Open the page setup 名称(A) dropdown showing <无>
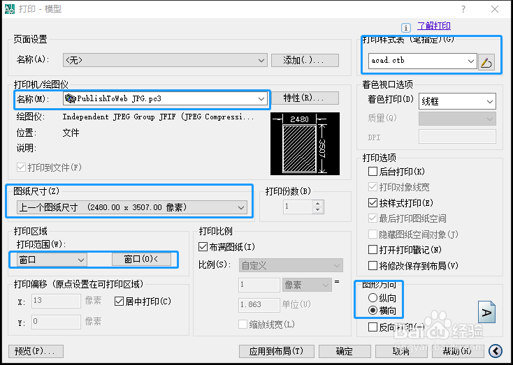Image resolution: width=513 pixels, height=365 pixels. (165, 61)
